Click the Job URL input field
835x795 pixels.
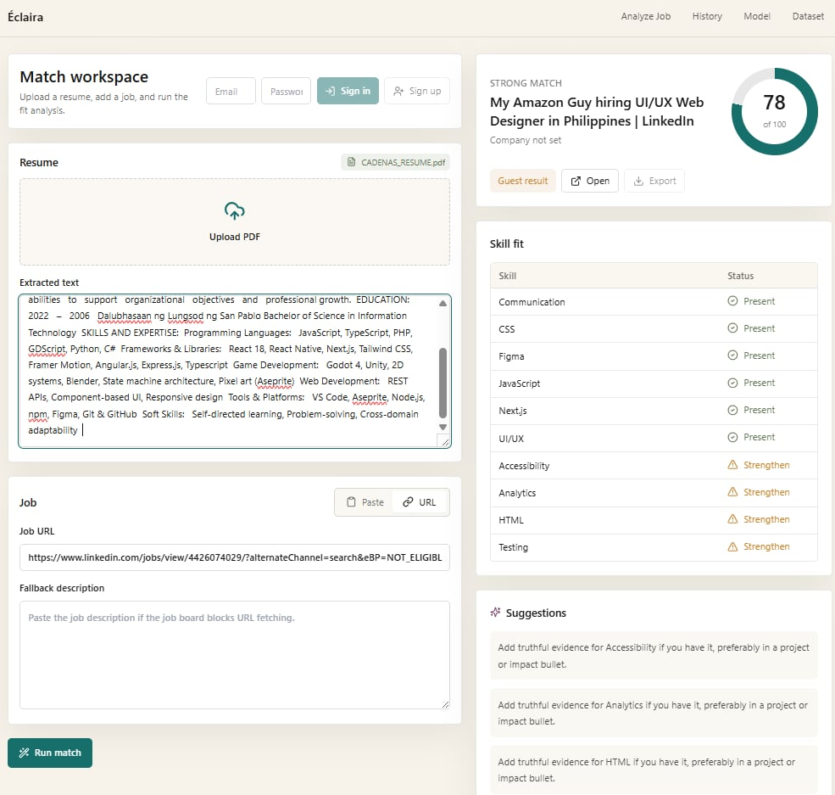(x=234, y=557)
